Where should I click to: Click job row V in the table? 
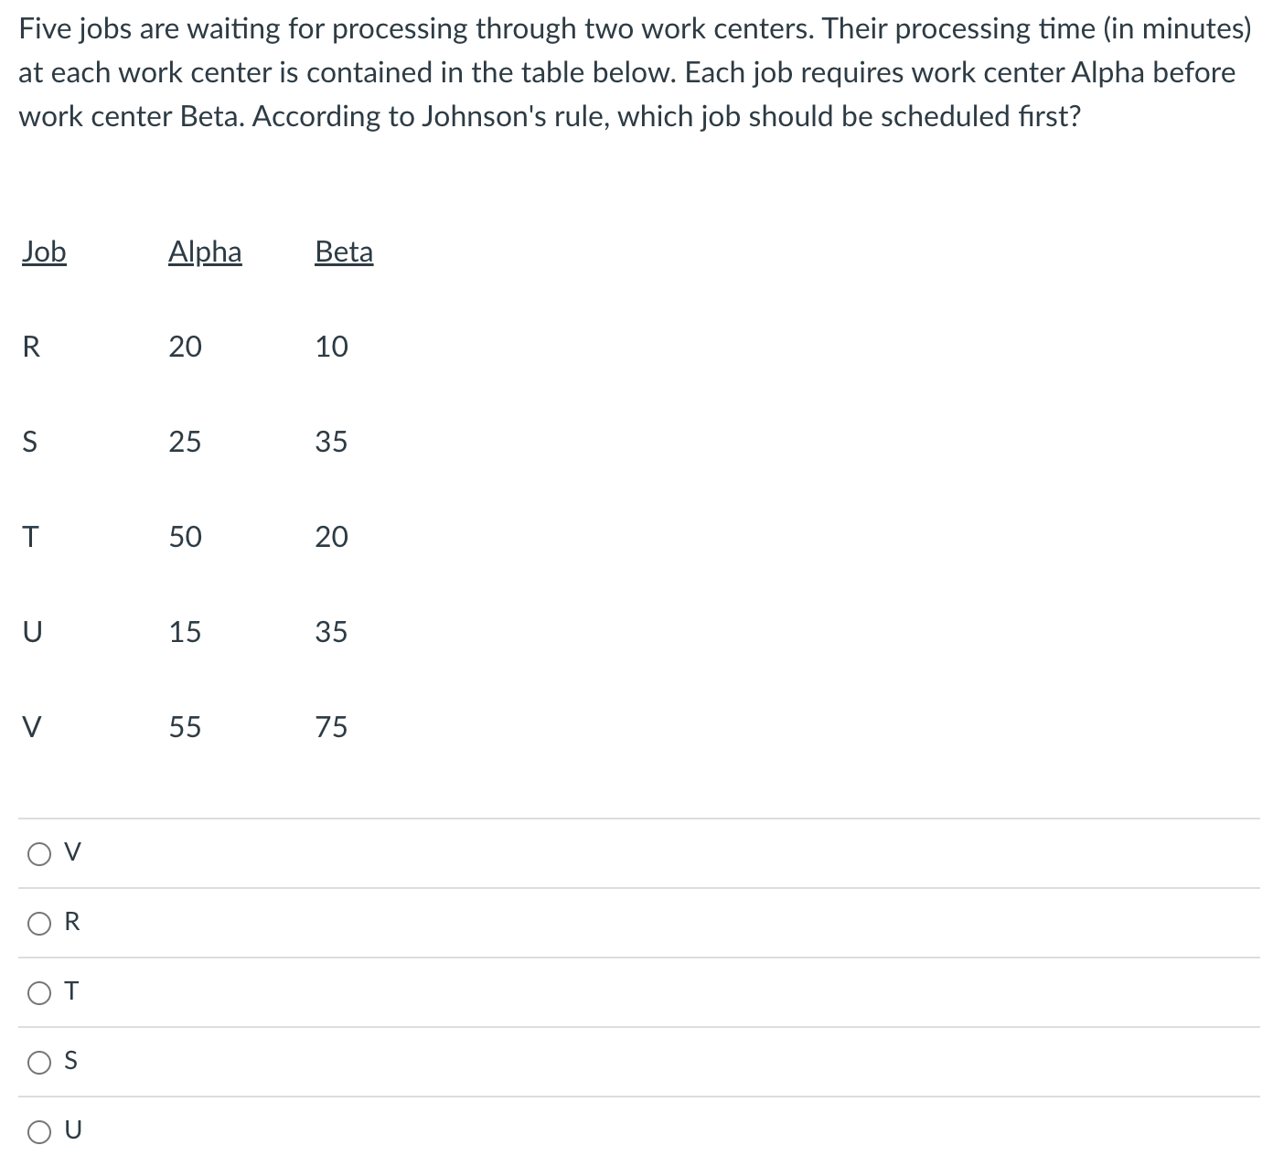31,727
